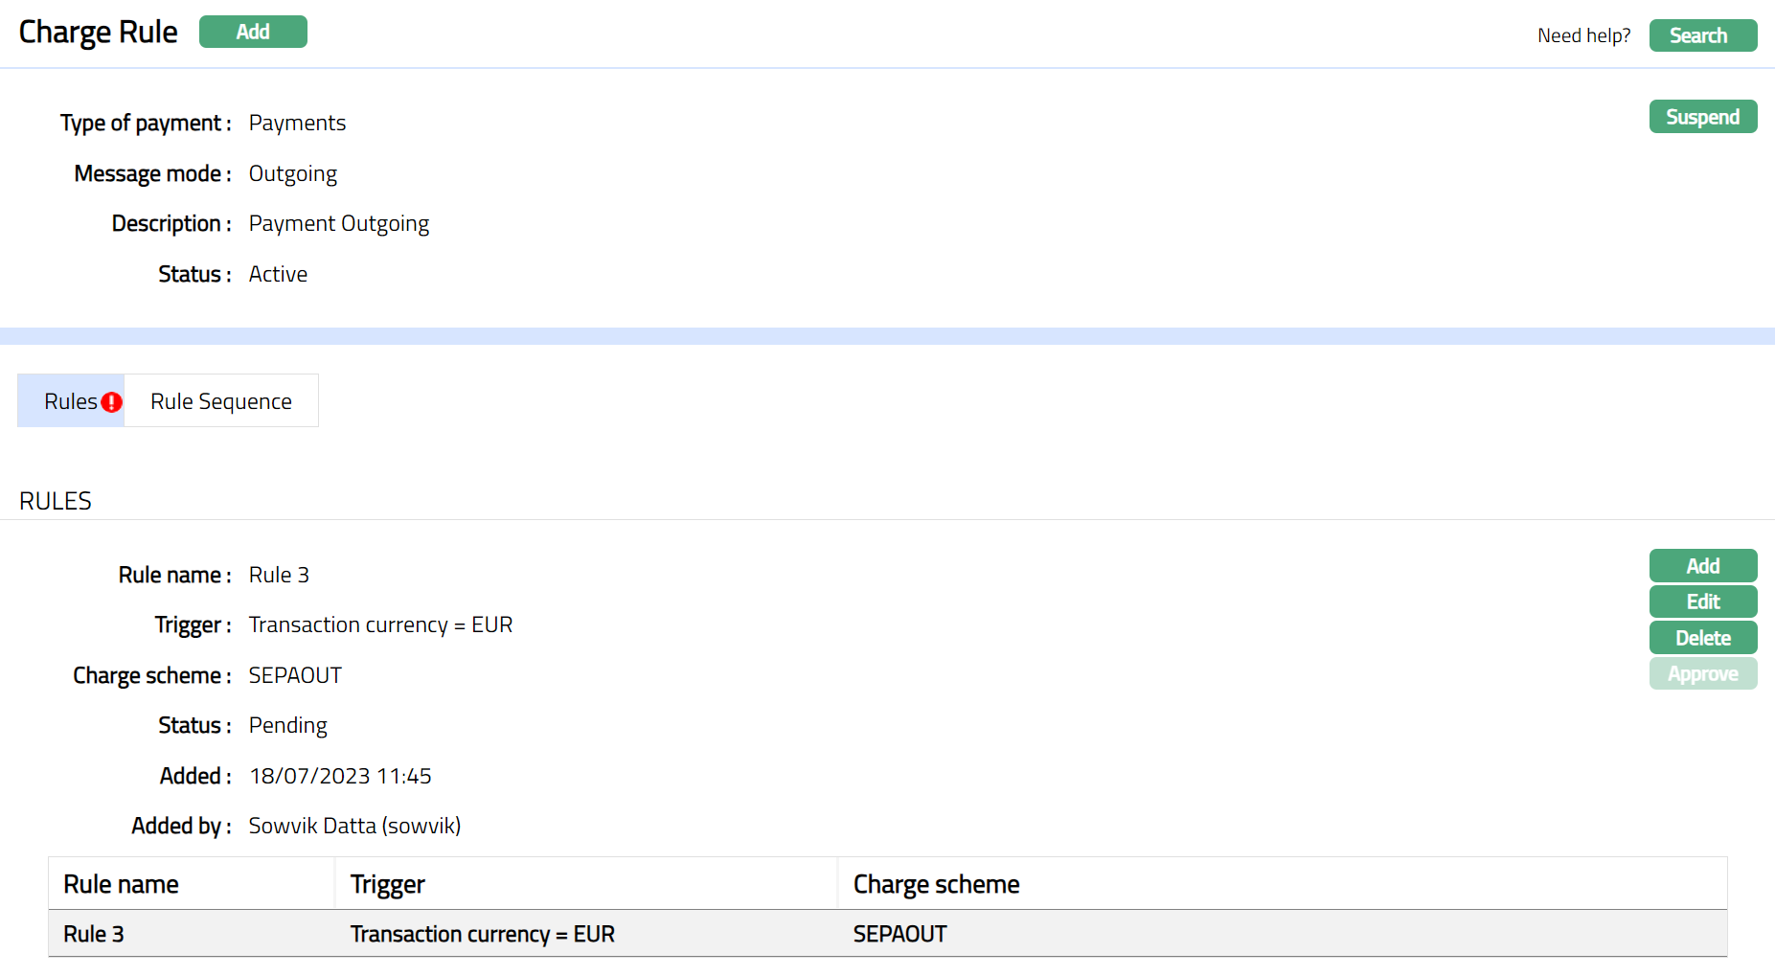Viewport: 1775px width, 976px height.
Task: Click the Charge Rule page heading
Action: click(x=98, y=32)
